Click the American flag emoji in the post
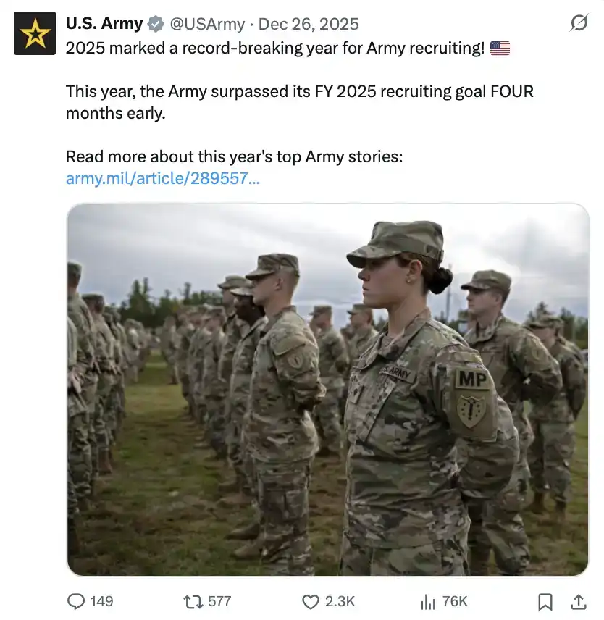The height and width of the screenshot is (620, 604). click(x=500, y=49)
